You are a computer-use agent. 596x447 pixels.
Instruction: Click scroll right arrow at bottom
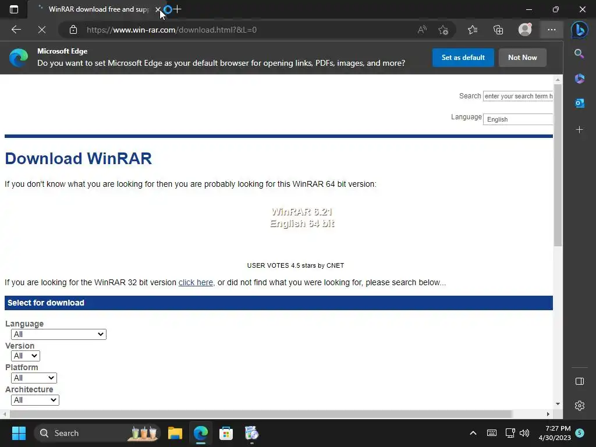[548, 414]
